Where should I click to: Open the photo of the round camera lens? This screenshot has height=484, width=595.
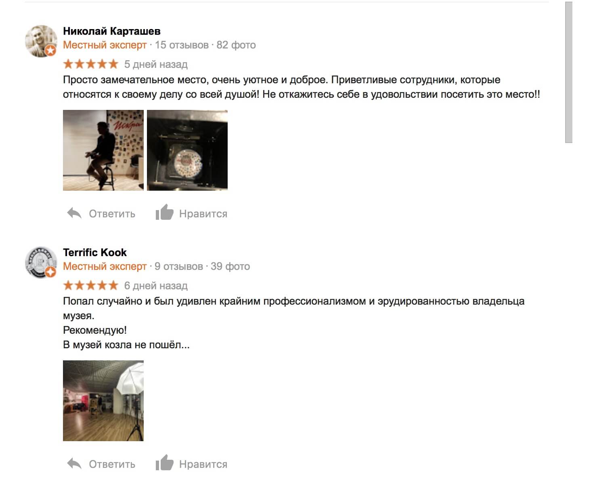tap(187, 150)
